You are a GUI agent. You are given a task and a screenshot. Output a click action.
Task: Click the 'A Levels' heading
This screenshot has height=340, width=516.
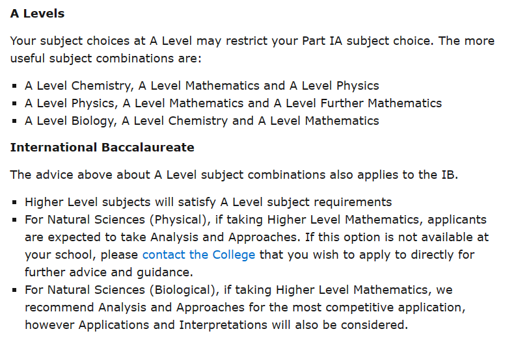[x=37, y=13]
